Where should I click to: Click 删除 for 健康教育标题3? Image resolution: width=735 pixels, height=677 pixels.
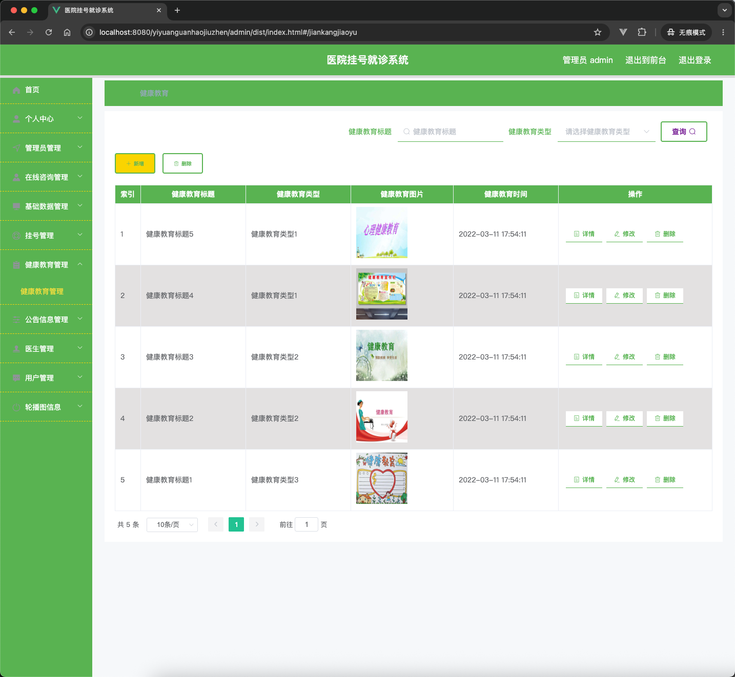click(x=665, y=357)
